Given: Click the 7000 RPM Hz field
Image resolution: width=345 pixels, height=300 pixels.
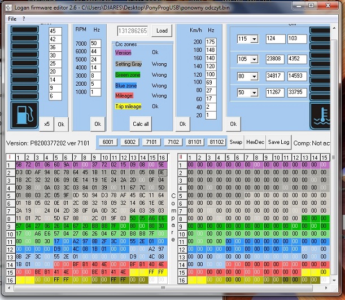Looking at the screenshot, I should (95, 43).
